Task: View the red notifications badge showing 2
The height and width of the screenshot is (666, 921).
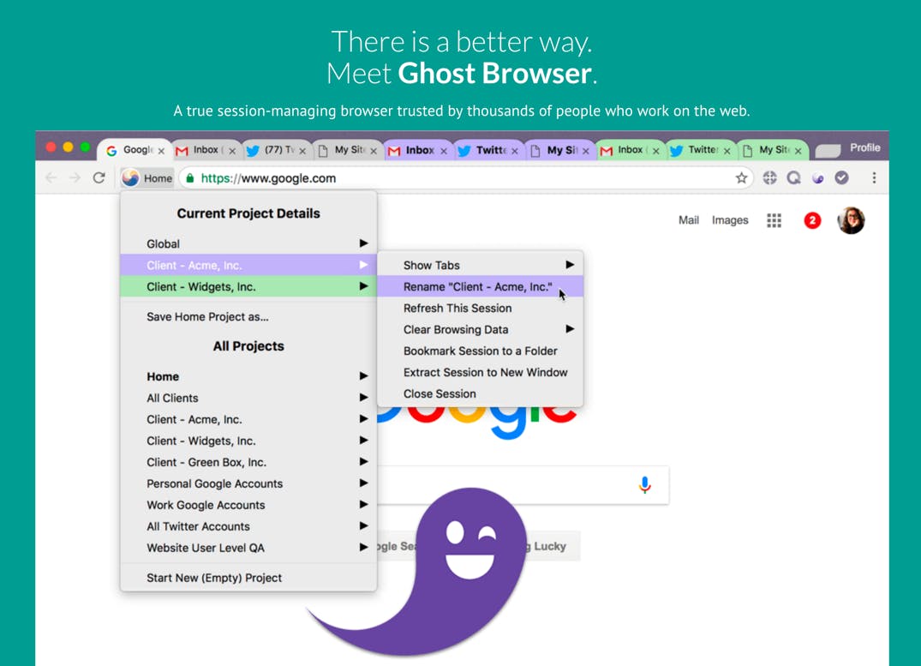Action: pyautogui.click(x=812, y=220)
